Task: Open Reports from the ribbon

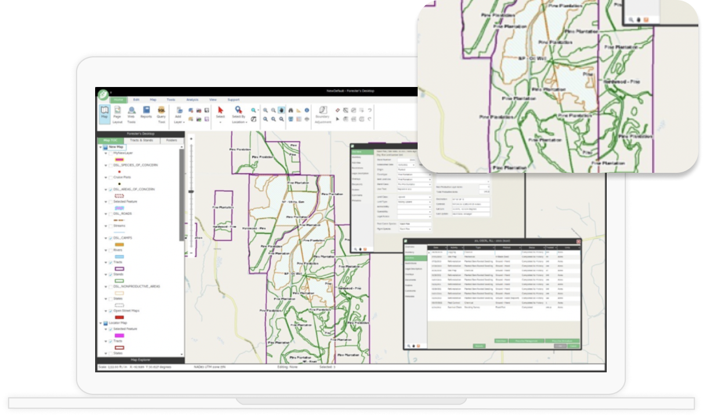Action: point(146,112)
